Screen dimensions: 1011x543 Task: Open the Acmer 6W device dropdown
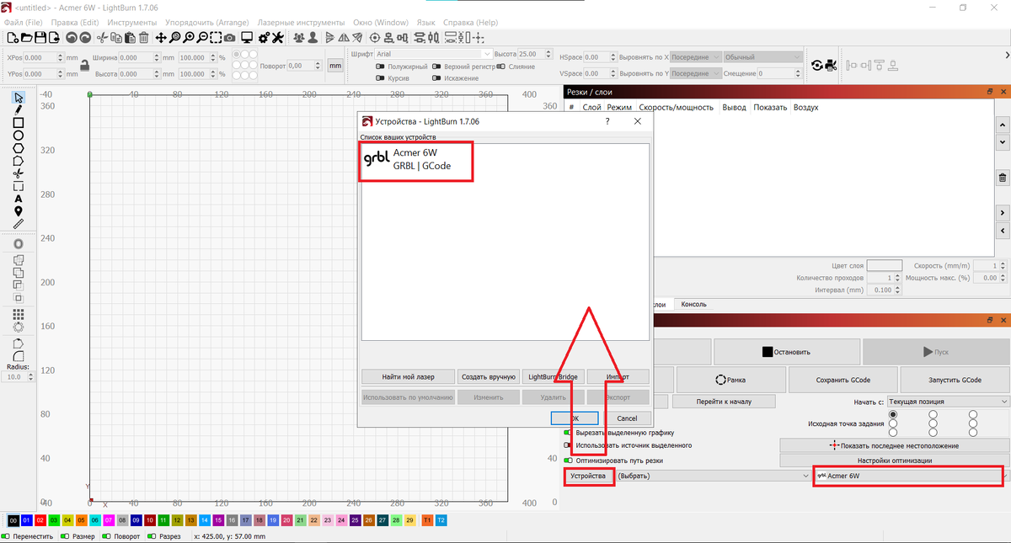(x=910, y=476)
